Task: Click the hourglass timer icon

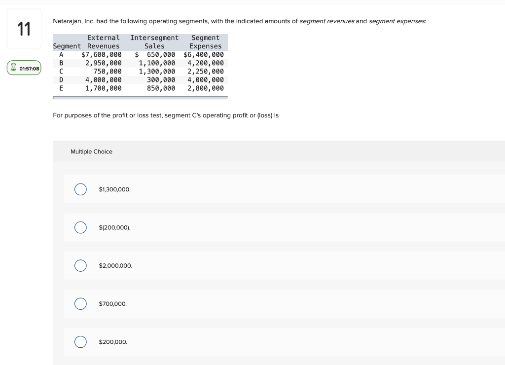Action: [x=14, y=68]
